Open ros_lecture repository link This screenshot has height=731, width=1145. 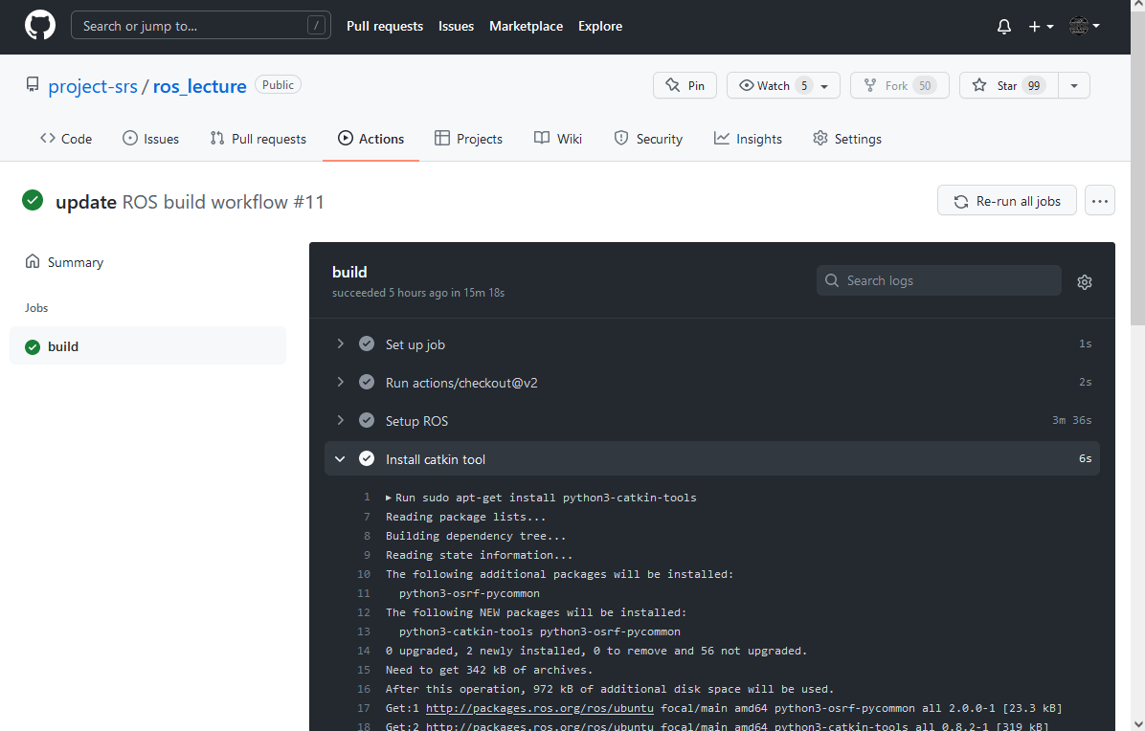[x=199, y=86]
